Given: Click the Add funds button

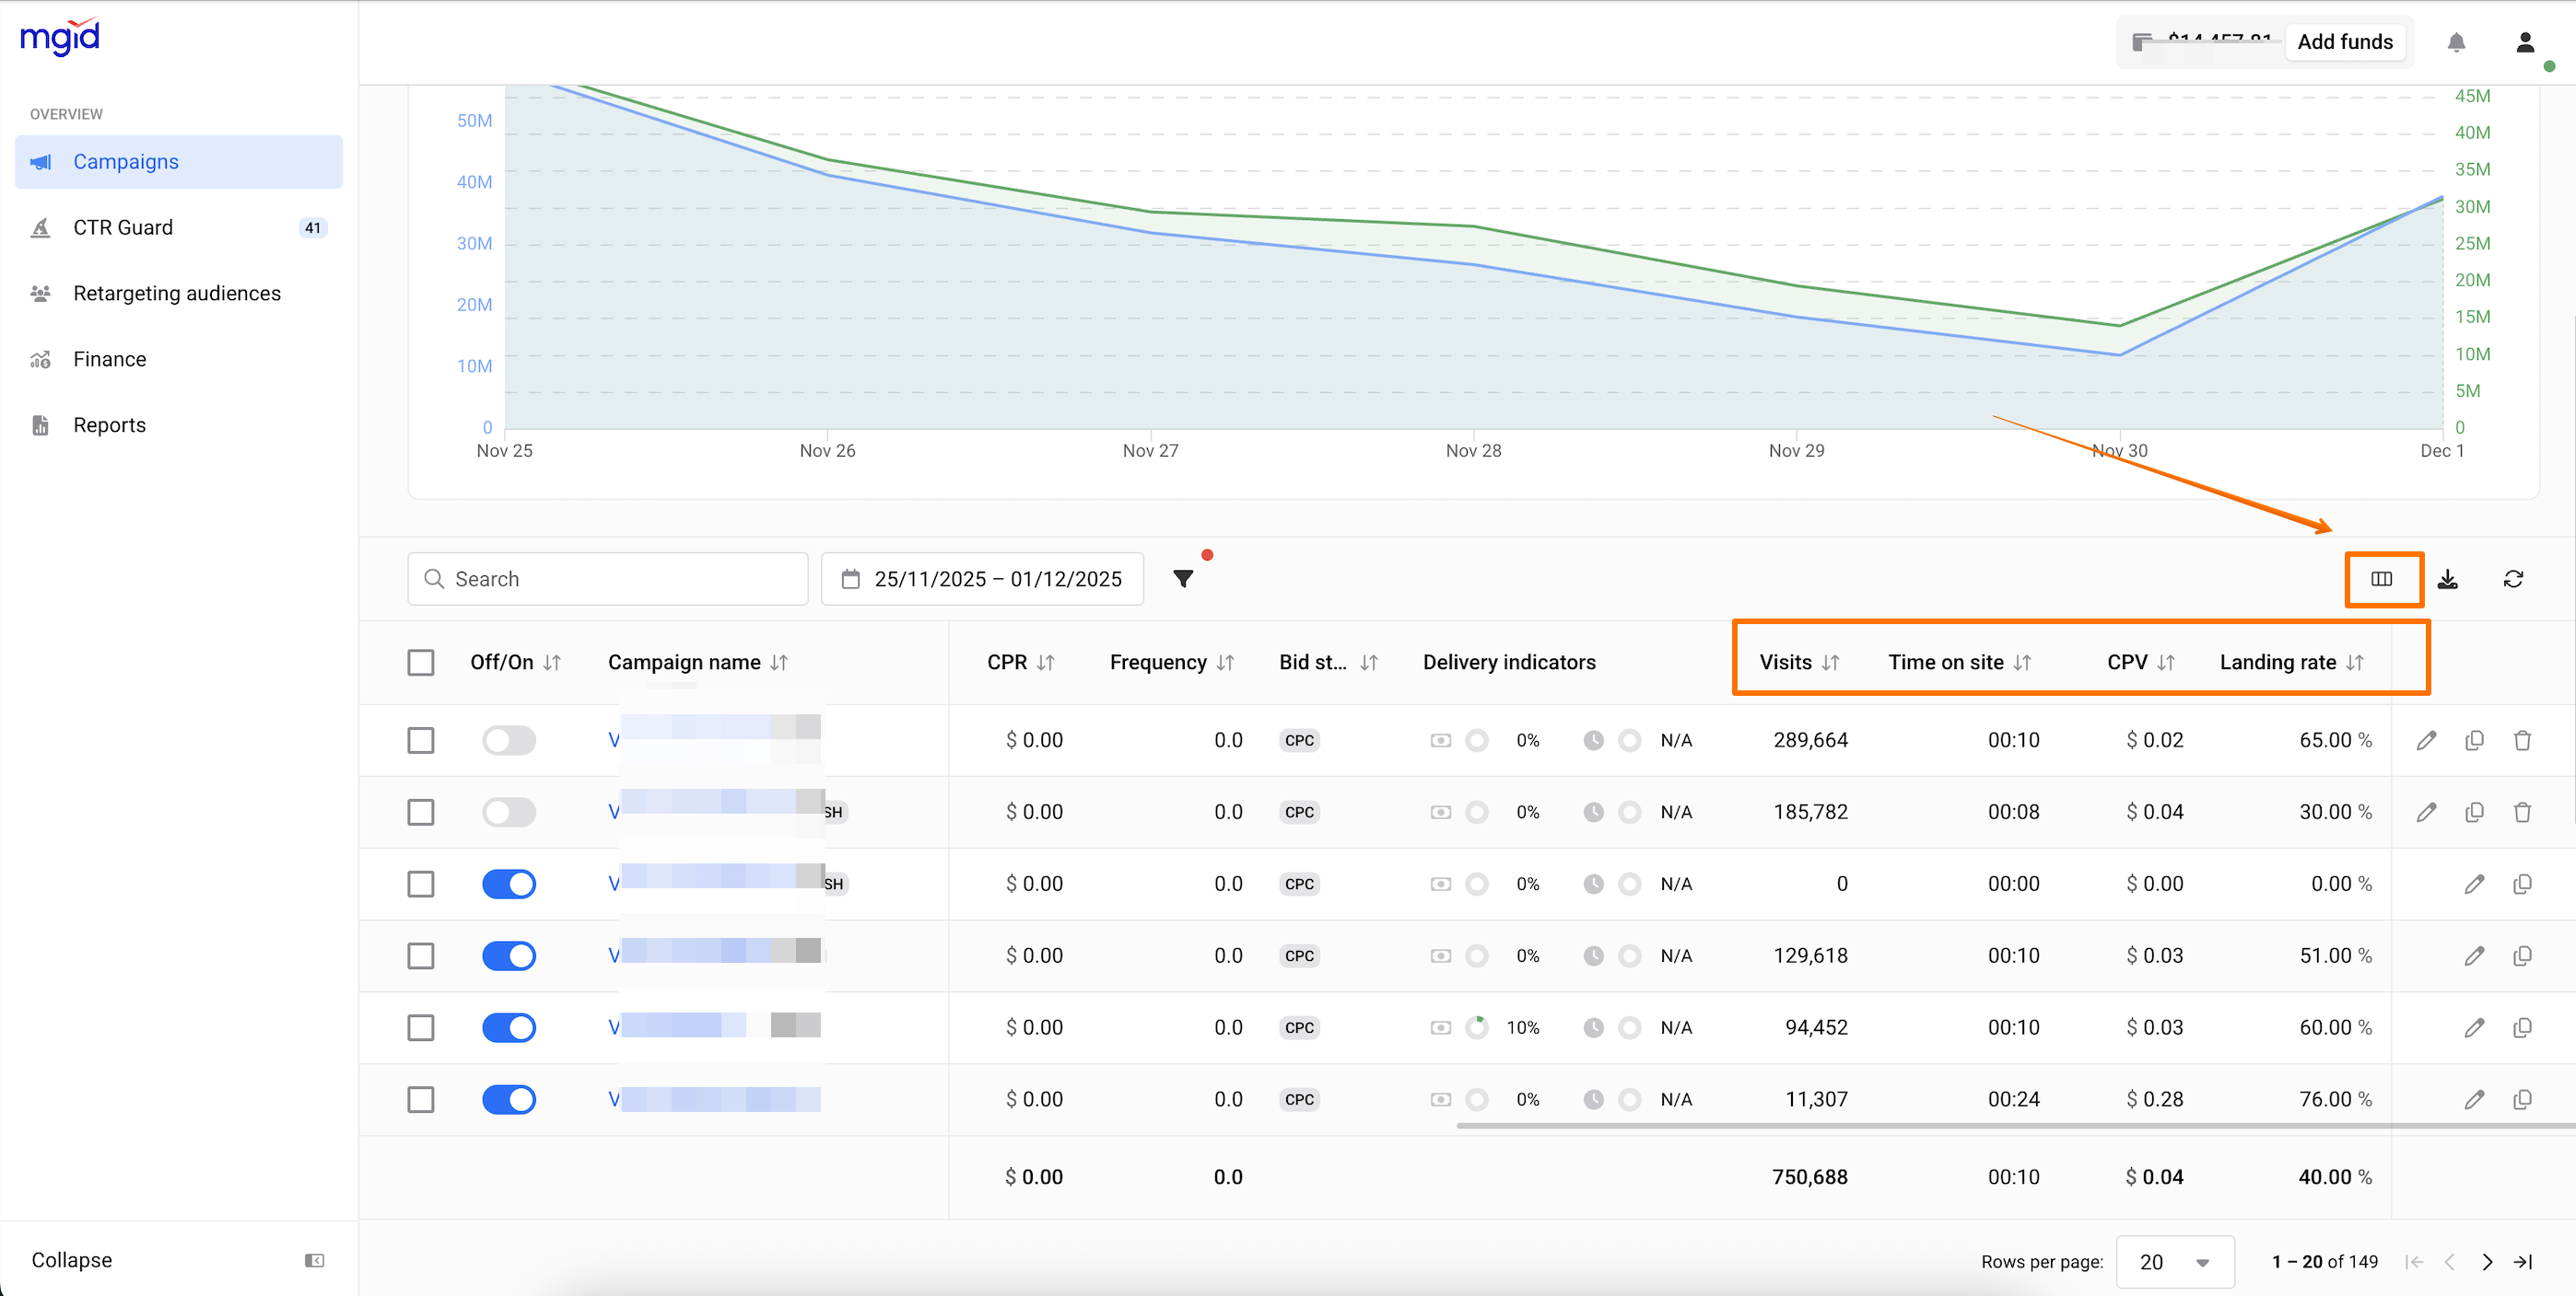Looking at the screenshot, I should (2344, 42).
